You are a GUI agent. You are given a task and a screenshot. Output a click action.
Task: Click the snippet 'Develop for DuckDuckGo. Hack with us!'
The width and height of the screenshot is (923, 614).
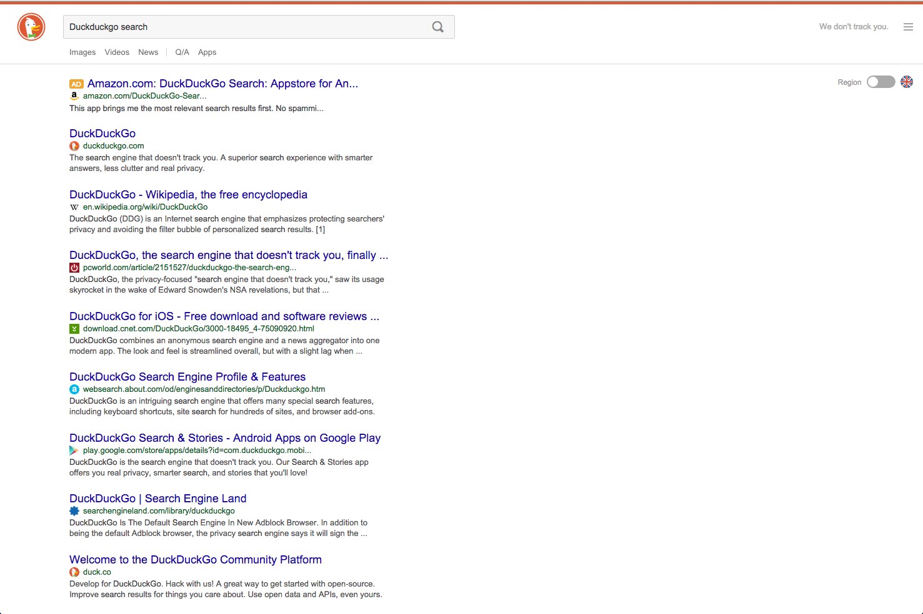click(x=226, y=590)
